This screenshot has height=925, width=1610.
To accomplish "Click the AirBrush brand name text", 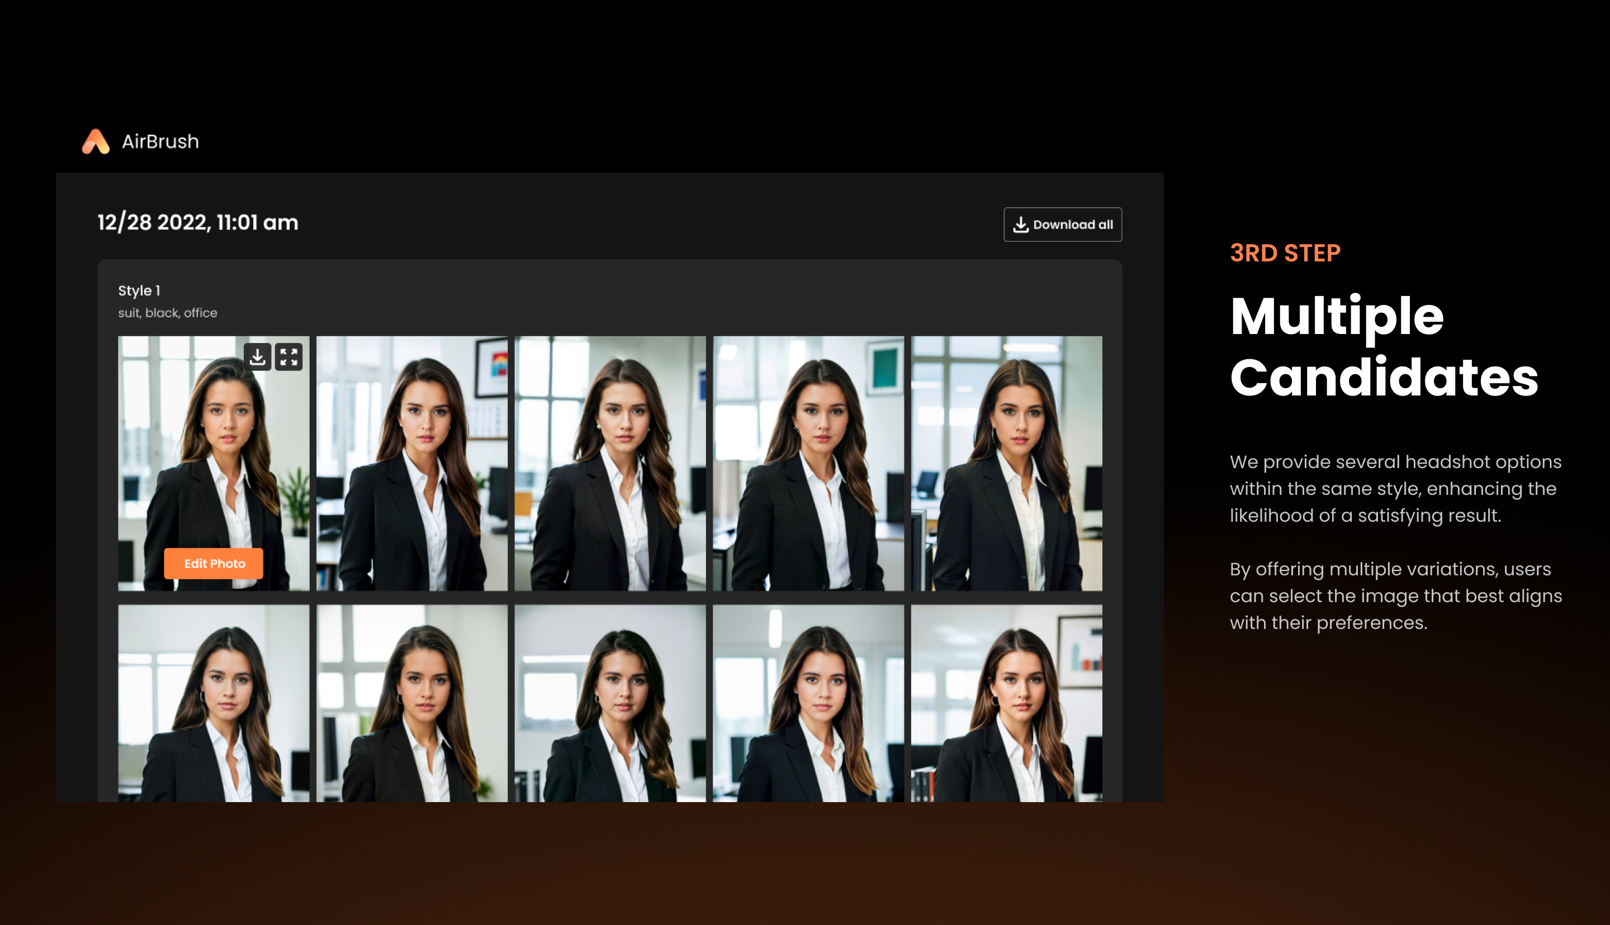I will [x=160, y=142].
